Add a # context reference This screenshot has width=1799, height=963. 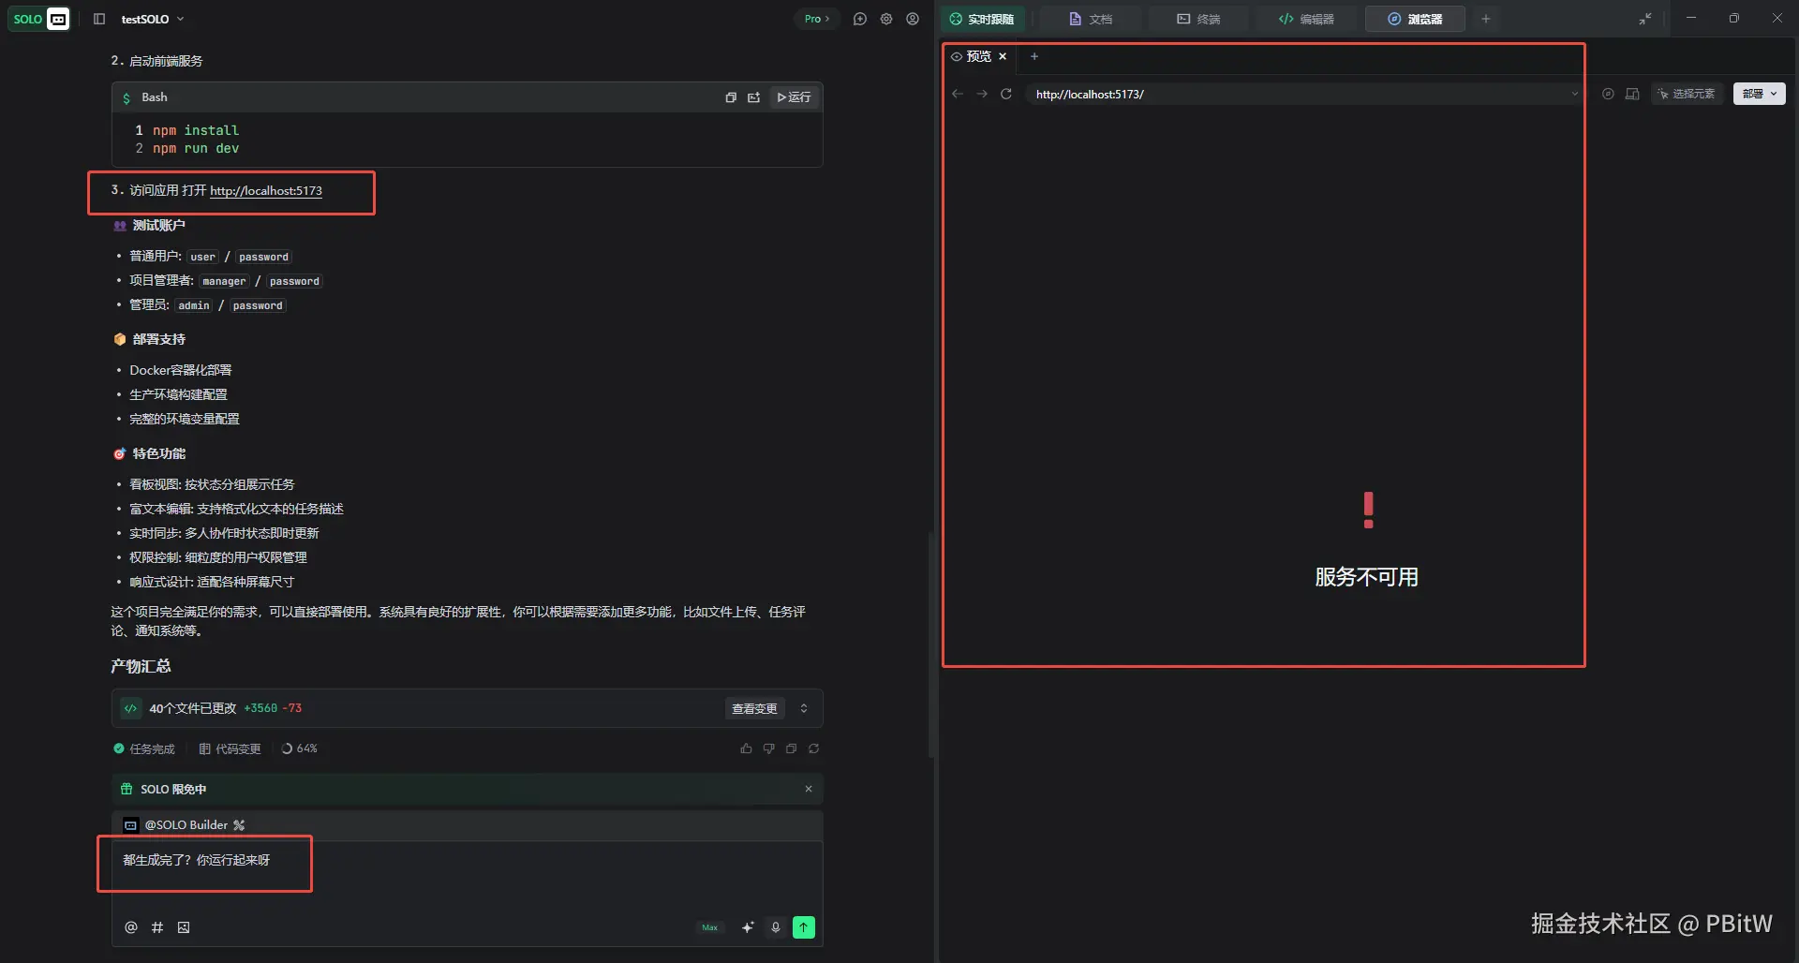coord(157,927)
